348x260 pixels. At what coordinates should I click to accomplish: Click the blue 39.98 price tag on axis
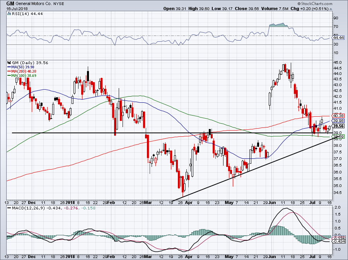tap(339, 121)
